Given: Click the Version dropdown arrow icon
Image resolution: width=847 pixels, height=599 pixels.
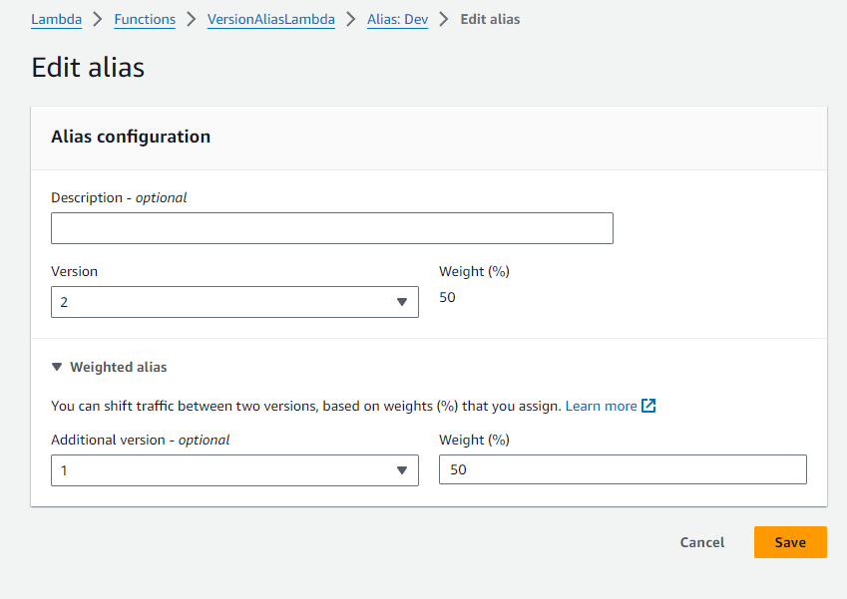Looking at the screenshot, I should [x=402, y=302].
